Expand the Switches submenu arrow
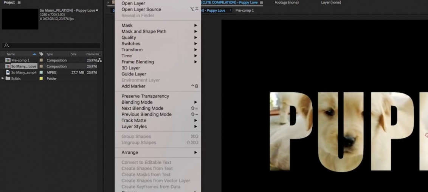This screenshot has height=192, width=428. click(195, 44)
